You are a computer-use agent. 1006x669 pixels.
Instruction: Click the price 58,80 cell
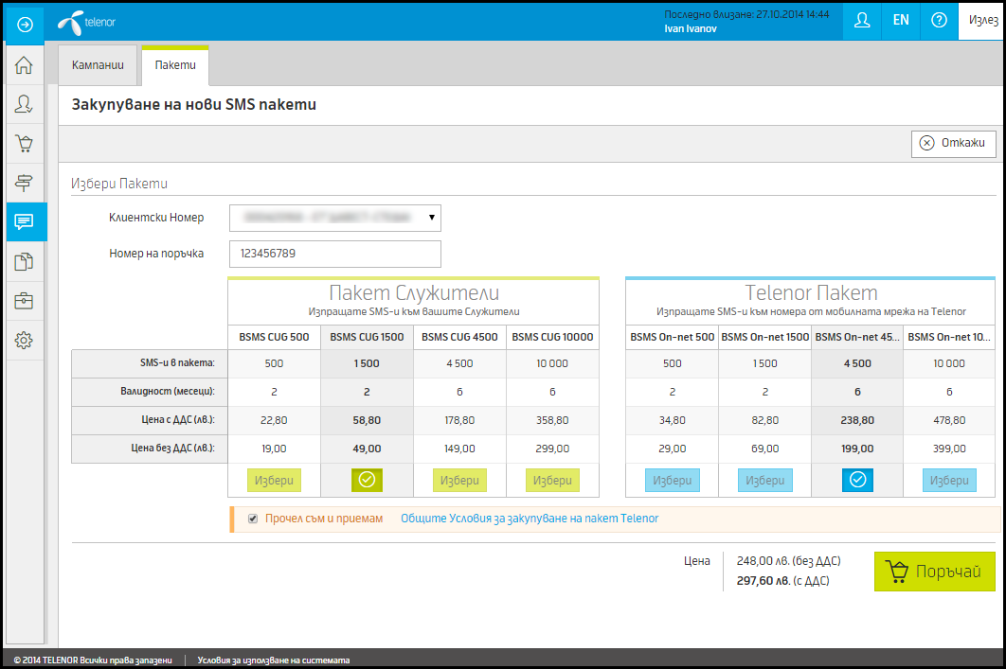[x=367, y=420]
